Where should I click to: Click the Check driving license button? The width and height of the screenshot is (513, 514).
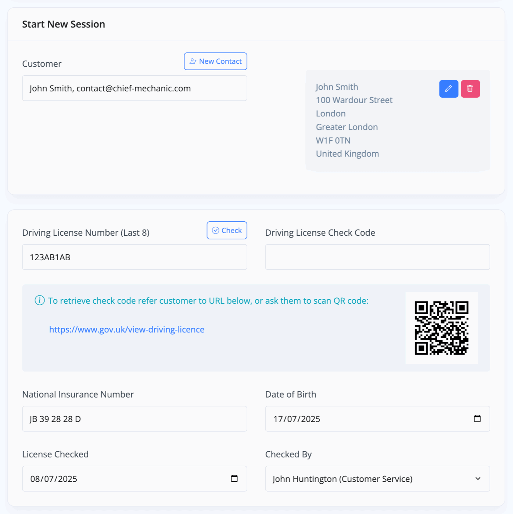coord(227,230)
